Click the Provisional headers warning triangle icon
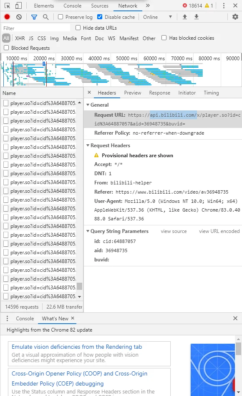The width and height of the screenshot is (242, 396). [x=96, y=155]
